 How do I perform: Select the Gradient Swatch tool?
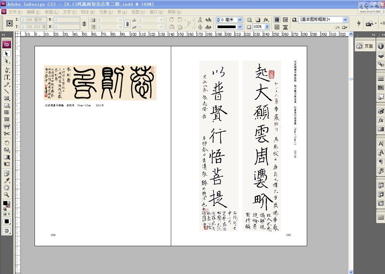7,157
